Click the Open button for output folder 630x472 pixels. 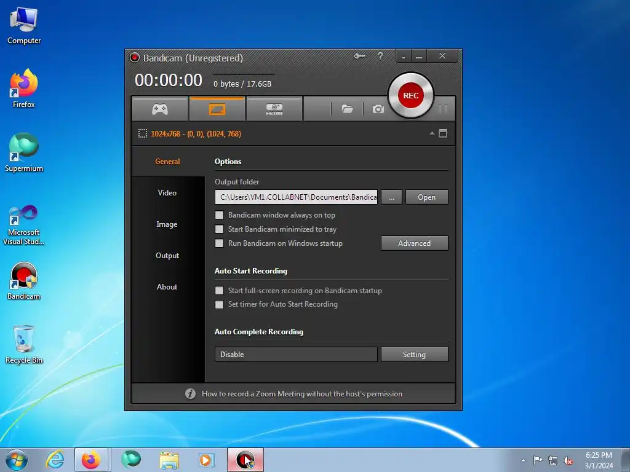tap(427, 197)
